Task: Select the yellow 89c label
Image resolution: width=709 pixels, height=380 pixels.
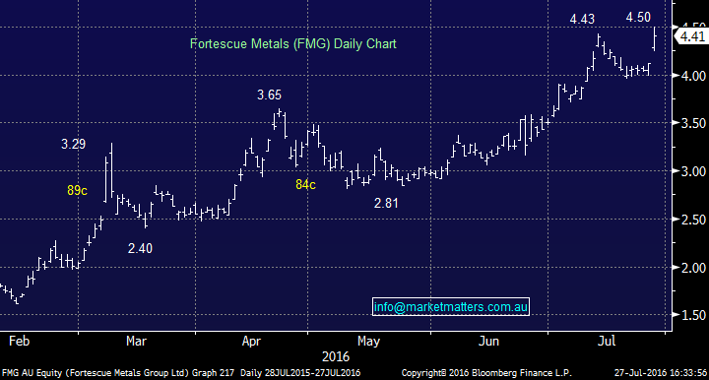Action: [77, 190]
